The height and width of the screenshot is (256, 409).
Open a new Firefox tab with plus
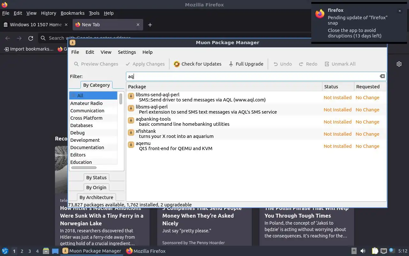tap(150, 25)
